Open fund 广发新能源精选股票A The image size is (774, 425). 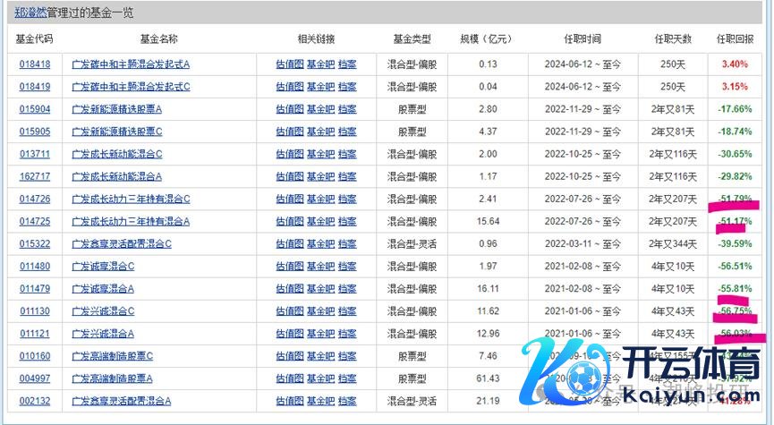point(116,109)
